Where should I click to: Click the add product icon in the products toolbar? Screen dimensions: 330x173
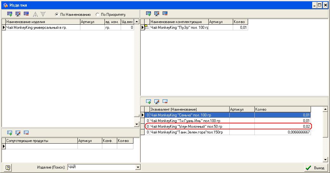(10, 14)
